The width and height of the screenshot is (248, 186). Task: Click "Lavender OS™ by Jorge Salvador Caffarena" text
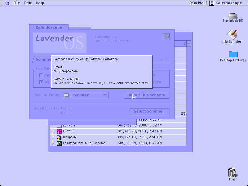[x=86, y=59]
